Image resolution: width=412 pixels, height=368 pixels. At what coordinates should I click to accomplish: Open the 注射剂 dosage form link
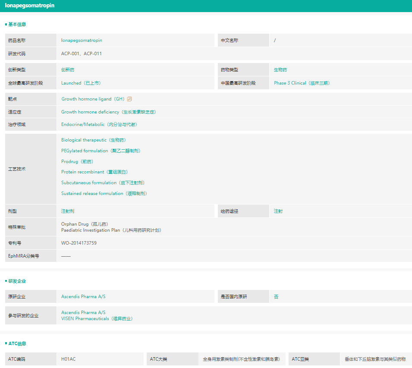point(68,211)
